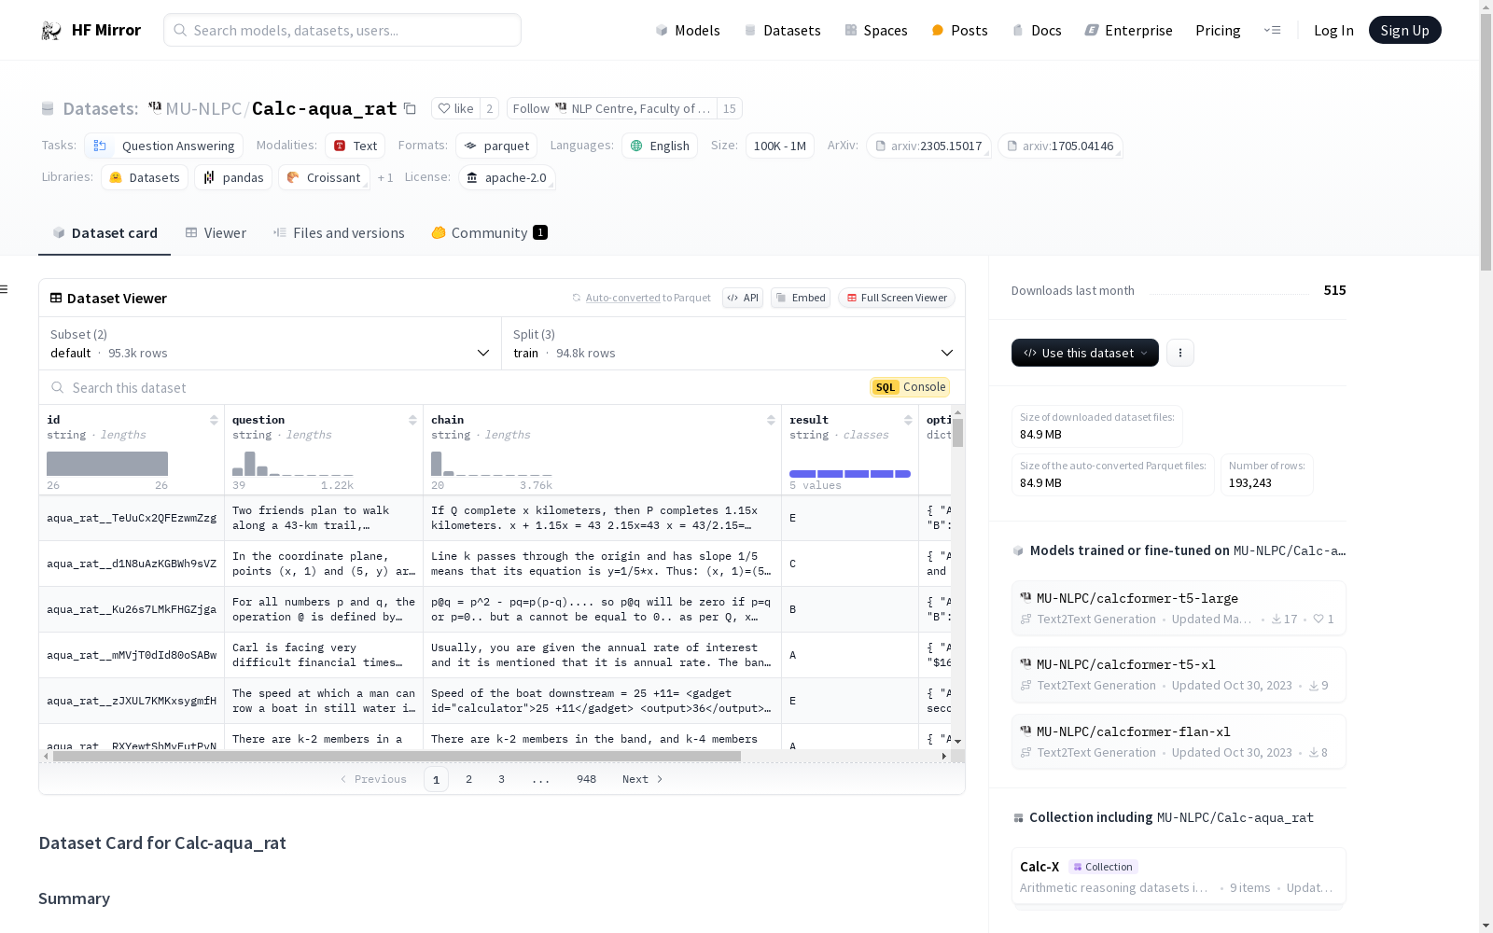Expand the Split train dropdown

click(733, 343)
